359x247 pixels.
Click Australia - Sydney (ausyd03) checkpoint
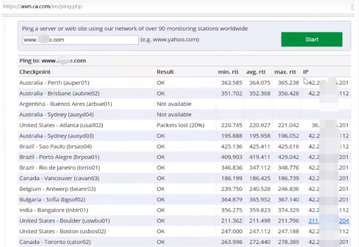point(57,136)
